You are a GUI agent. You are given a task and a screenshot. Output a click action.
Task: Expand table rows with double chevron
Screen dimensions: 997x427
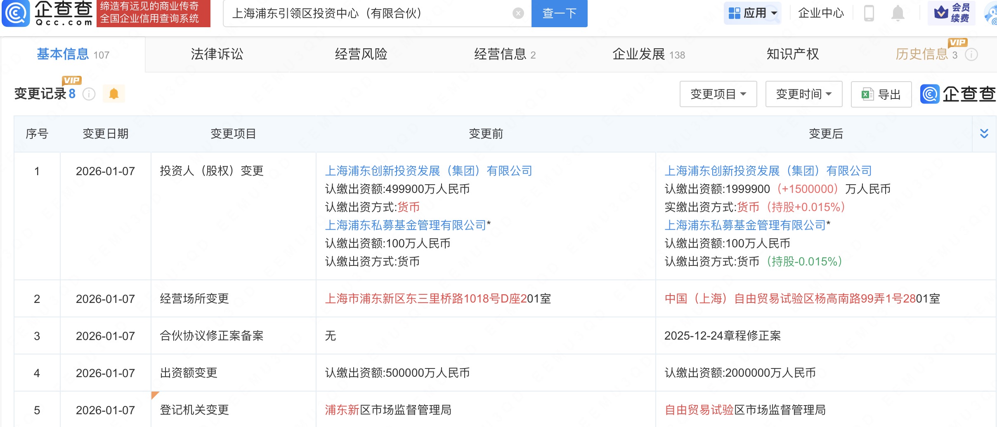click(984, 134)
